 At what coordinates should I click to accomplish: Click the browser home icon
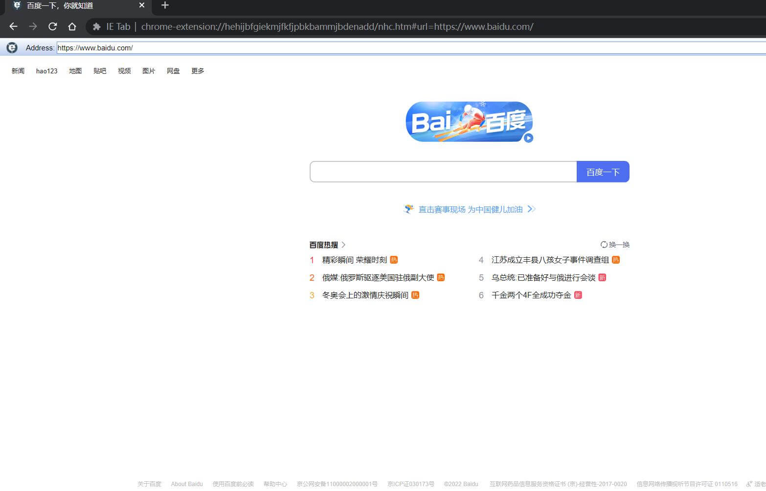(72, 26)
